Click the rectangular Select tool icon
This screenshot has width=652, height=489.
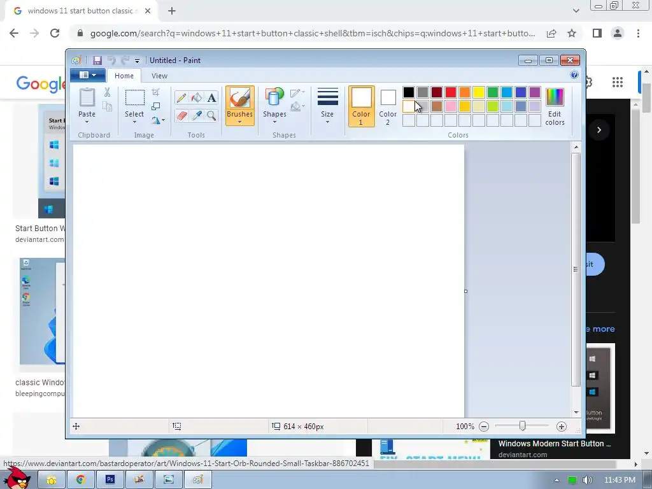[135, 97]
